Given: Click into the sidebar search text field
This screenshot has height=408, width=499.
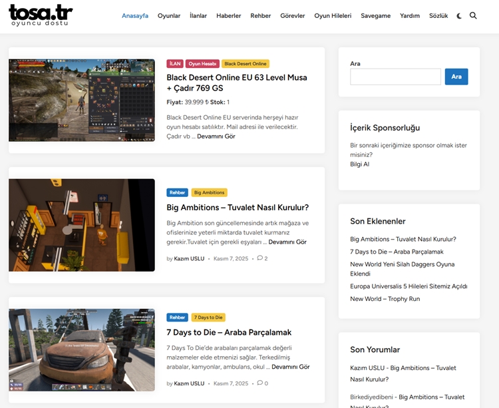Looking at the screenshot, I should (395, 77).
